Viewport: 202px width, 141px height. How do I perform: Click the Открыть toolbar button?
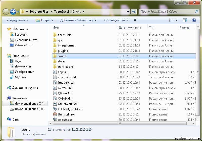[x=45, y=20]
